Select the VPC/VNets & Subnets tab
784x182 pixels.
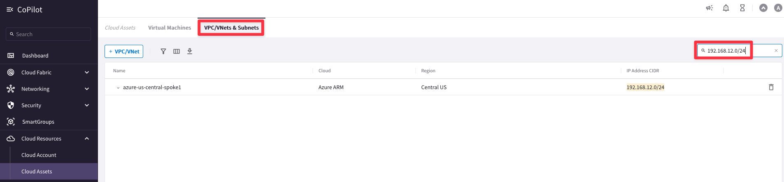pyautogui.click(x=231, y=28)
